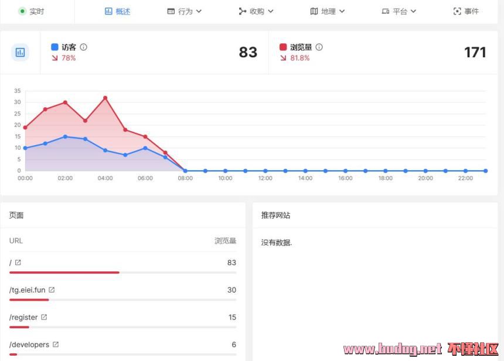Click the 平台 devices icon
504x361 pixels.
tap(386, 12)
